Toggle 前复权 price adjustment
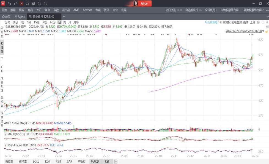Viewport: 269px width, 164px height. point(226,22)
